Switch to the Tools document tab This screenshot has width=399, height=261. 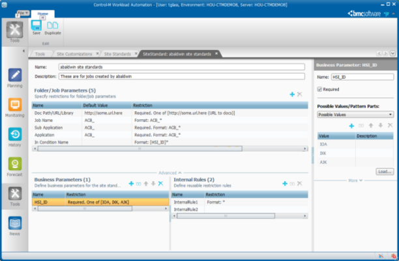point(40,54)
